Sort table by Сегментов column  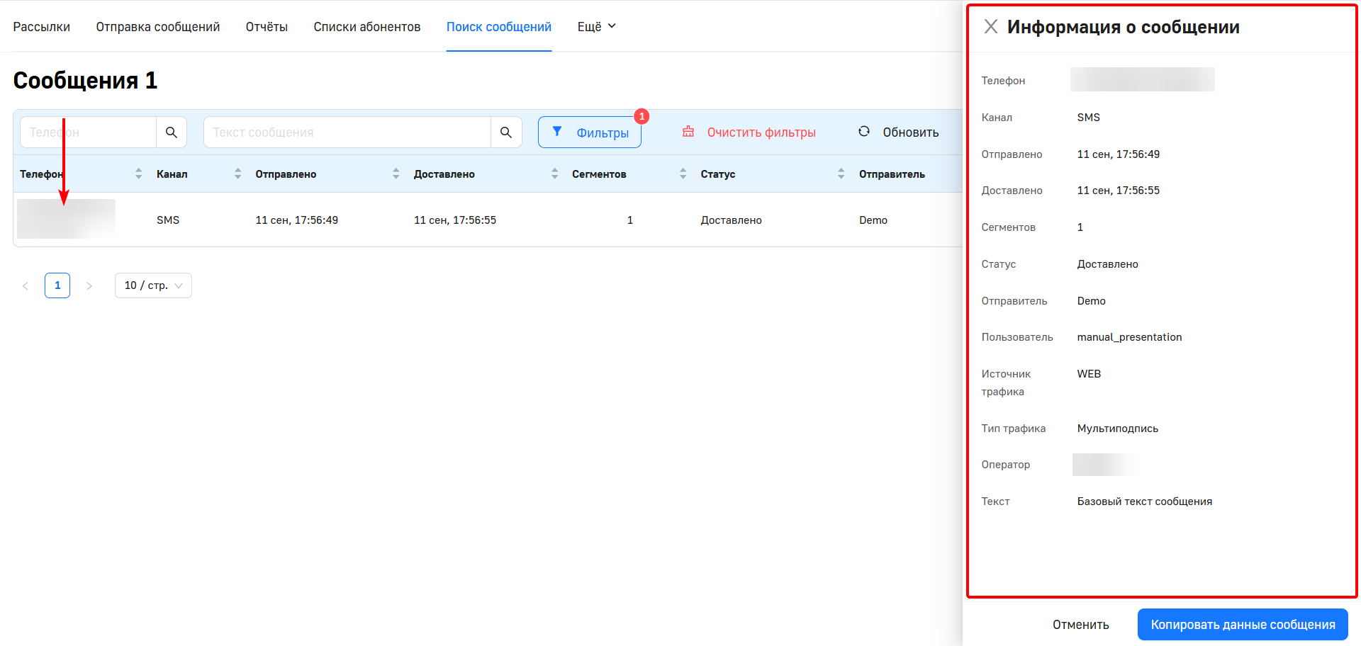(x=683, y=174)
